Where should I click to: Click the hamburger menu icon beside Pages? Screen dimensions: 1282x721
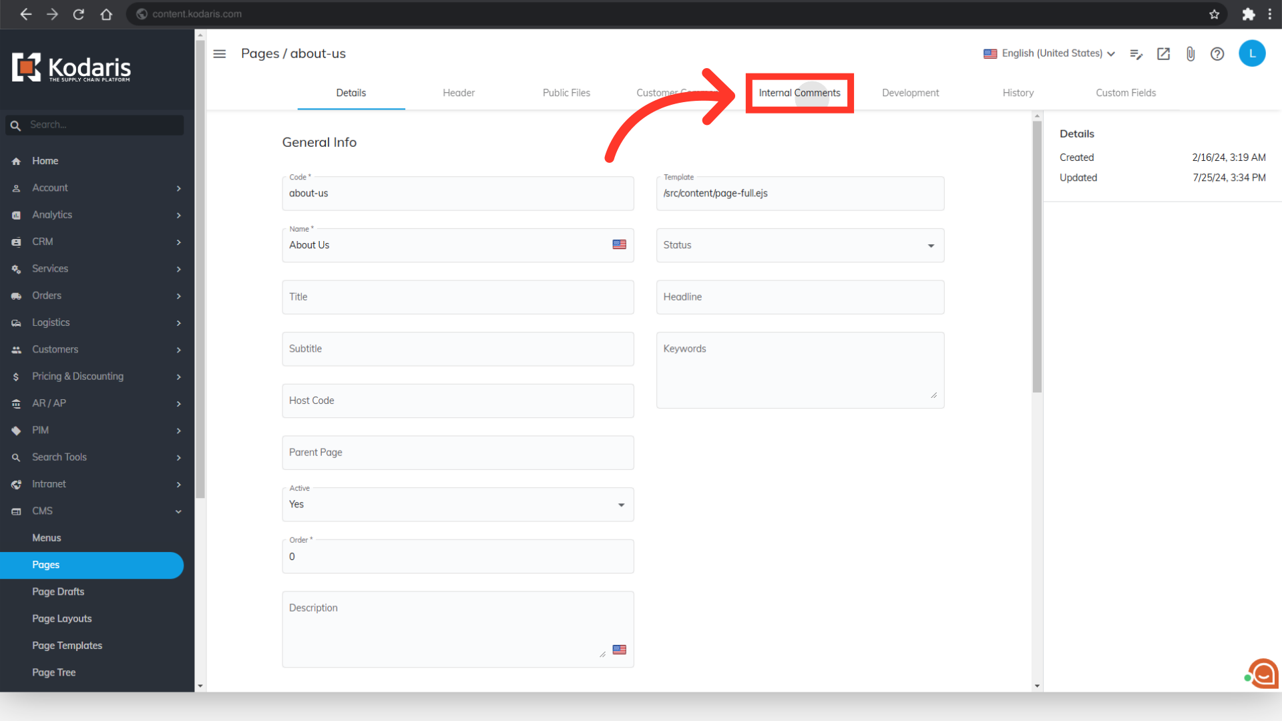pyautogui.click(x=220, y=53)
